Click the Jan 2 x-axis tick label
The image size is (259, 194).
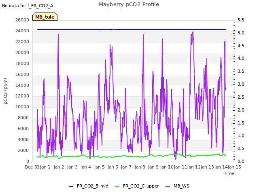pos(59,167)
